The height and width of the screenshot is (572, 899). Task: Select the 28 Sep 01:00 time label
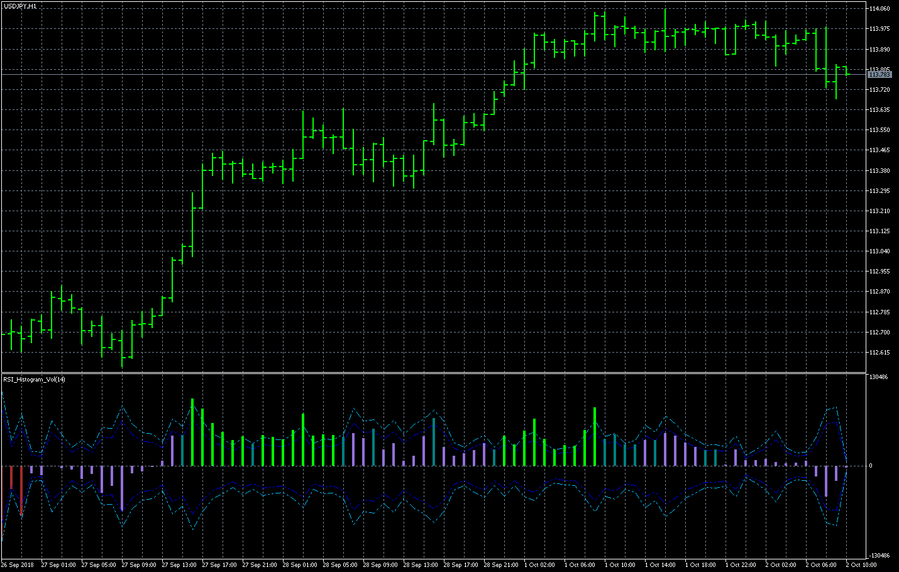300,565
